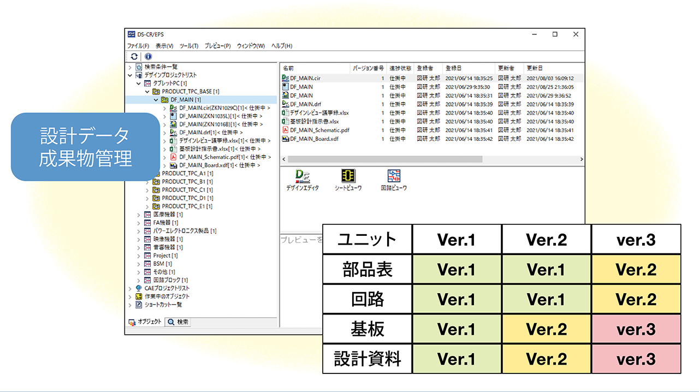This screenshot has width=699, height=392.
Task: Launch the シートビューワ icon
Action: [348, 176]
